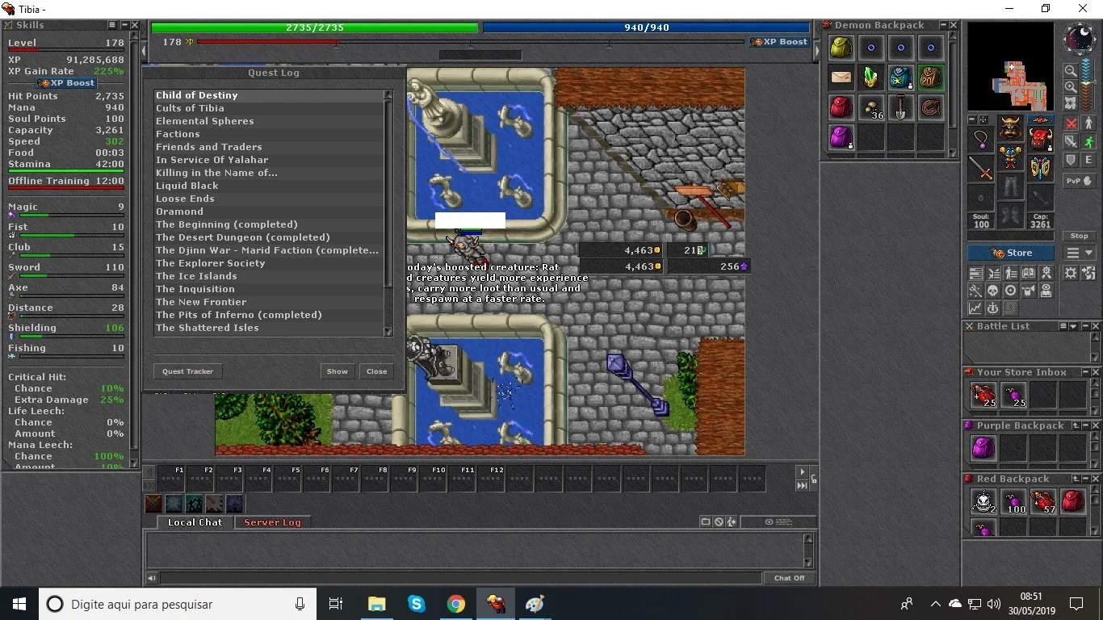Toggle PvP secure mode button
The width and height of the screenshot is (1103, 620).
(x=1079, y=181)
